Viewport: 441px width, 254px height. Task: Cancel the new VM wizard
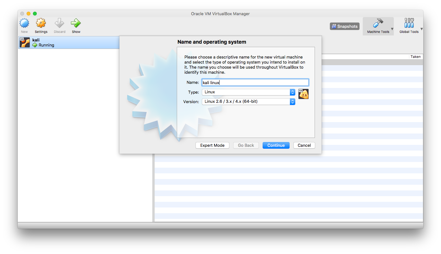(304, 145)
